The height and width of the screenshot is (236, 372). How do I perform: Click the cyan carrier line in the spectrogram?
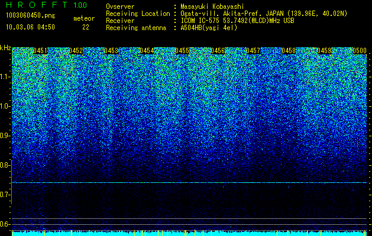(x=189, y=182)
